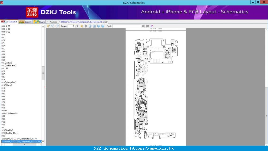Image resolution: width=268 pixels, height=151 pixels.
Task: Minimize the DZKJ Schematics window
Action: pos(253,2)
